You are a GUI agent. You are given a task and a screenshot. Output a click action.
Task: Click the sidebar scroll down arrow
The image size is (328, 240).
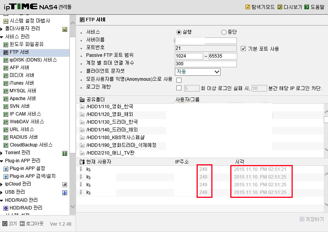click(x=73, y=207)
